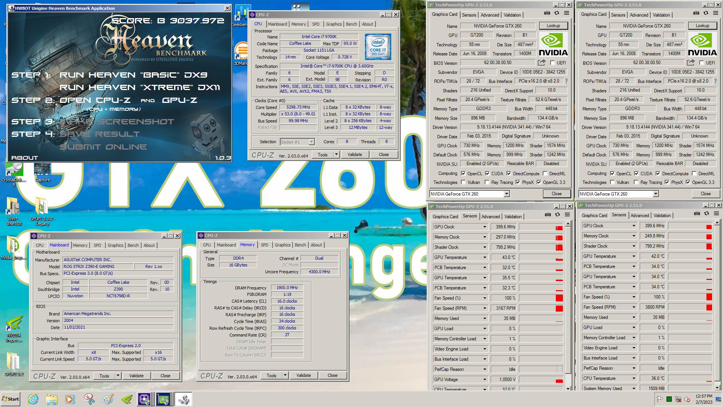This screenshot has height=407, width=723.
Task: Take screenshot with camera icon in left Graphics Card GPU-Z
Action: click(547, 13)
